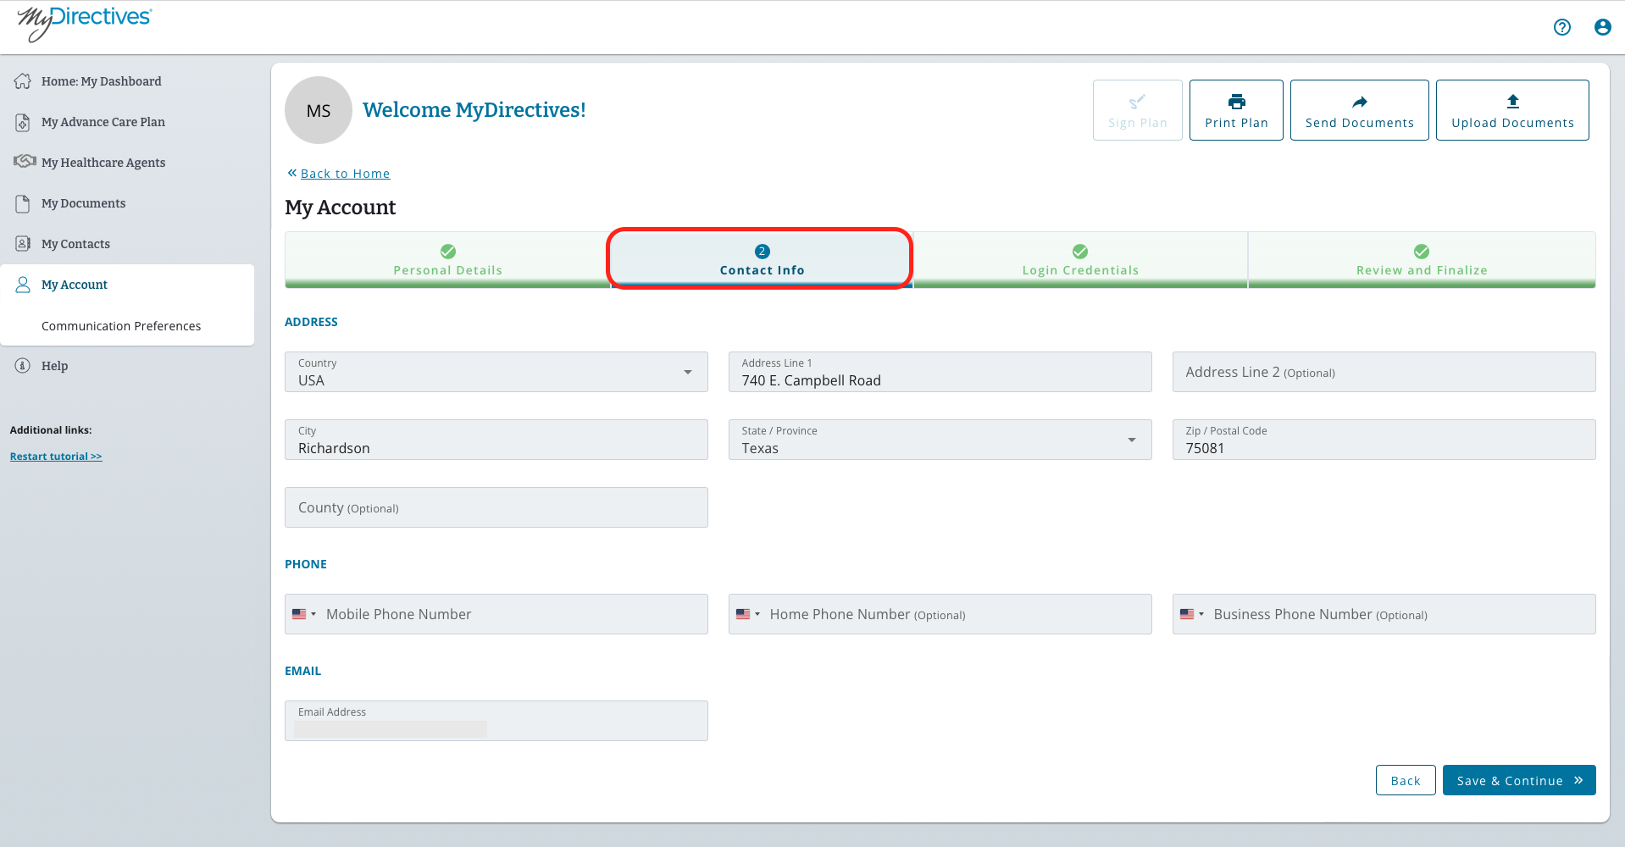Screen dimensions: 1625x847
Task: Open the Mobile Phone country flag selector
Action: pos(303,614)
